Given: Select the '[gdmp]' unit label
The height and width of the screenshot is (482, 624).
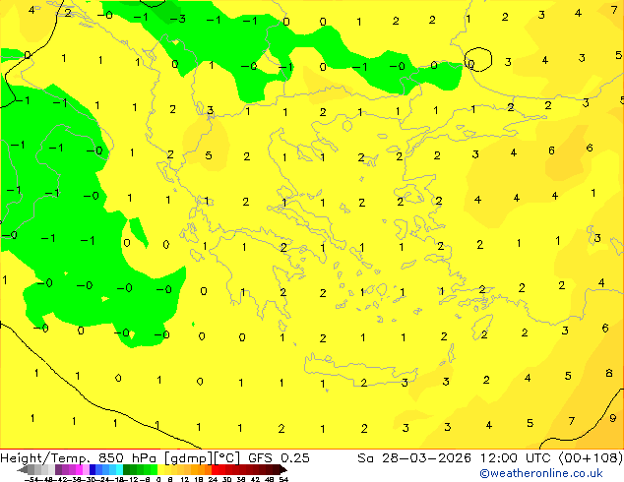Looking at the screenshot, I should coord(189,458).
